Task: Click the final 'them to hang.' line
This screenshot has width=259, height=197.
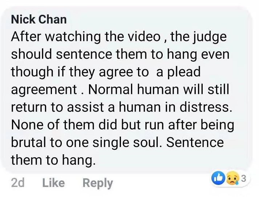Action: 53,160
